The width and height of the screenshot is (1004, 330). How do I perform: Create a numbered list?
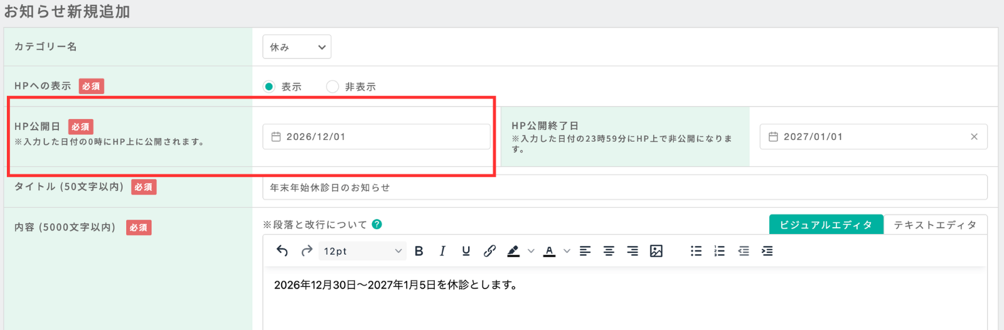point(720,251)
